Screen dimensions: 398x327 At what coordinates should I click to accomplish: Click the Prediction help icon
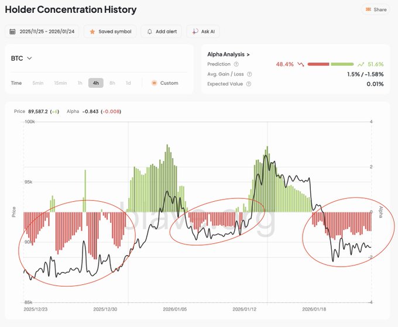[236, 64]
